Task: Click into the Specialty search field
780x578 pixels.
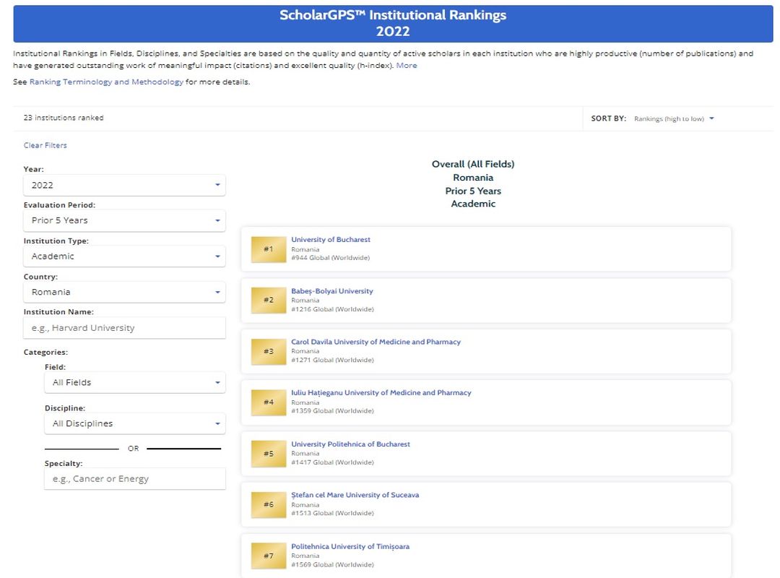Action: click(134, 479)
